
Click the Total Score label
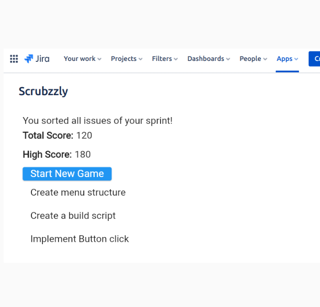point(48,136)
